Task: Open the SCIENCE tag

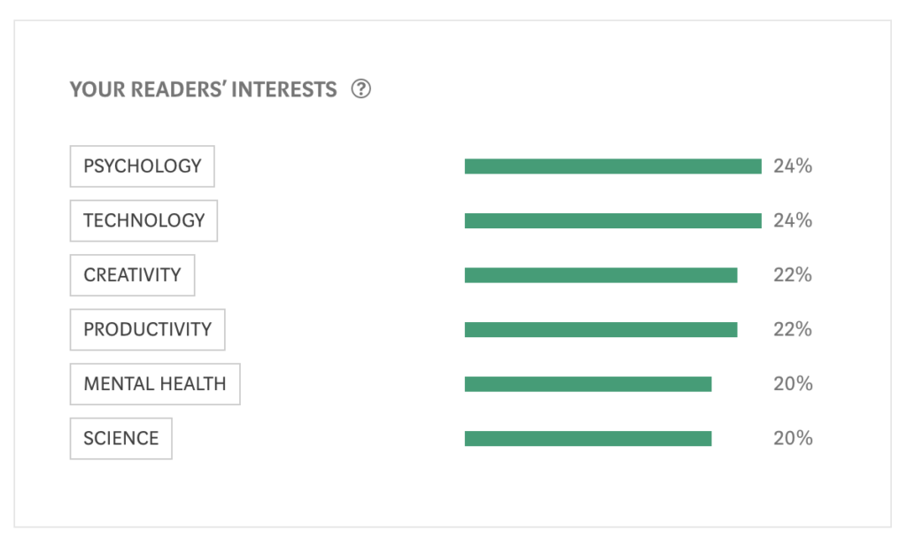Action: click(x=120, y=439)
